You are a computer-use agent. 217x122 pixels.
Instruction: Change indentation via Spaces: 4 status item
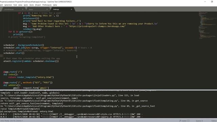click(x=199, y=121)
